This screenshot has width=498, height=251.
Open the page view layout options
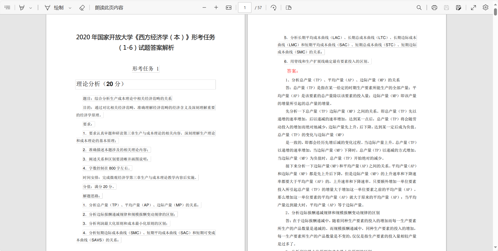coord(288,7)
